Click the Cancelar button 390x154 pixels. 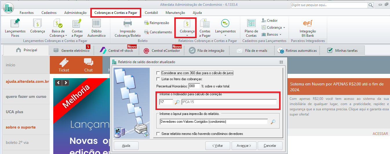coord(270,146)
